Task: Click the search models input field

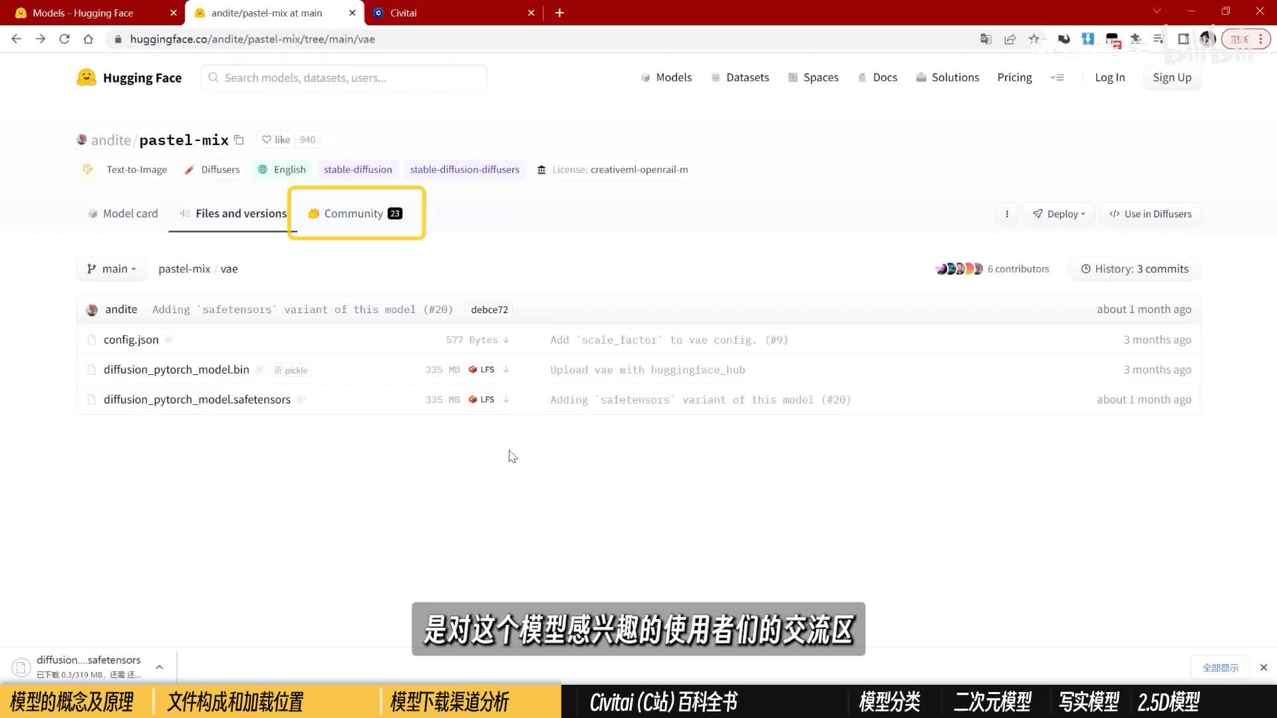Action: [345, 78]
